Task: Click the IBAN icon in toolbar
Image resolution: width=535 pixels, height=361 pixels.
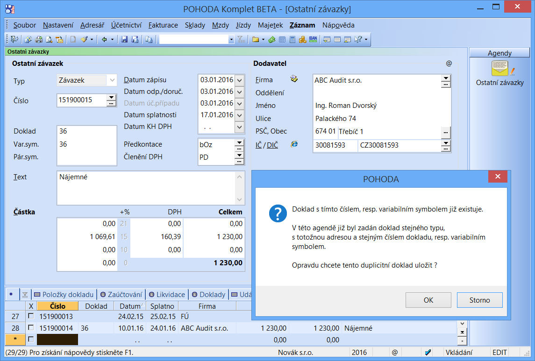Action: point(313,40)
